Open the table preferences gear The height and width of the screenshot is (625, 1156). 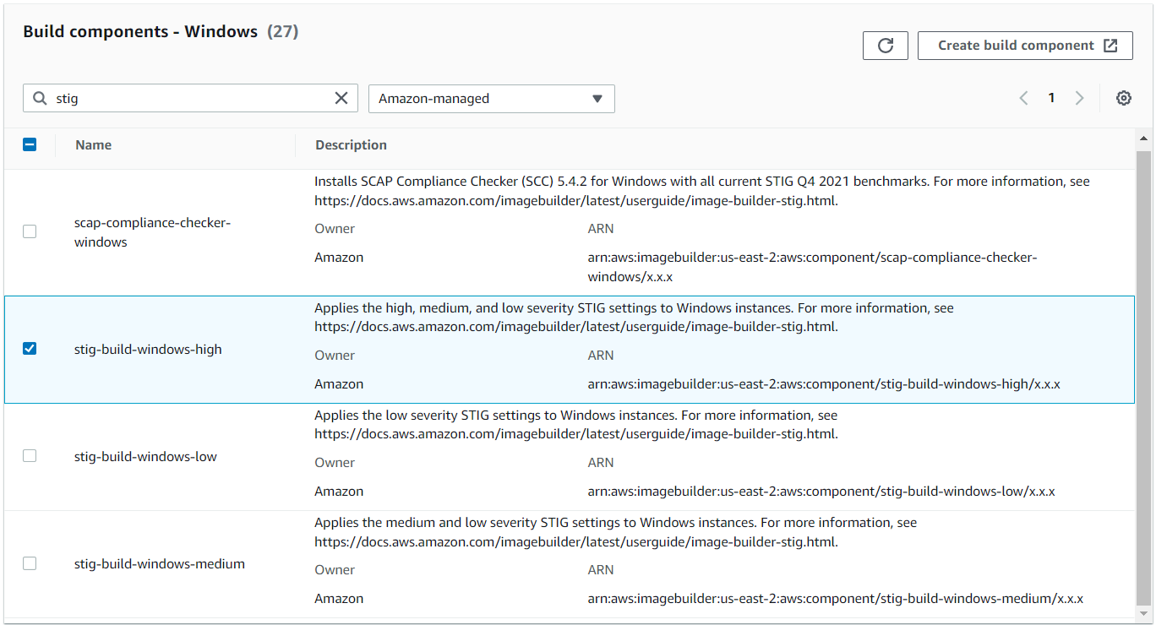click(1124, 98)
